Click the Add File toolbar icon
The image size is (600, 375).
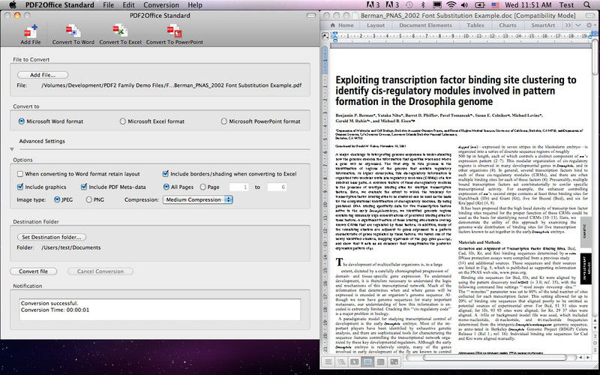(x=31, y=34)
